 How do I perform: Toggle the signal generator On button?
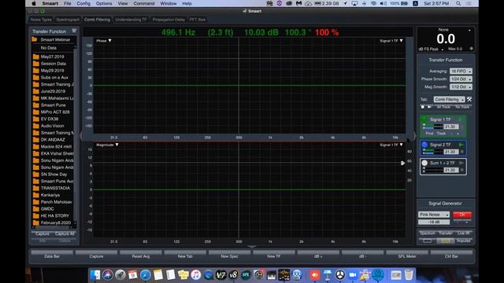tap(462, 215)
